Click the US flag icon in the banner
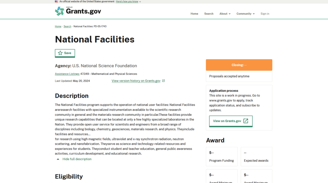The width and height of the screenshot is (328, 183). [56, 2]
